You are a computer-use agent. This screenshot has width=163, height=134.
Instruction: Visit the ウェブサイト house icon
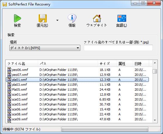point(97,18)
